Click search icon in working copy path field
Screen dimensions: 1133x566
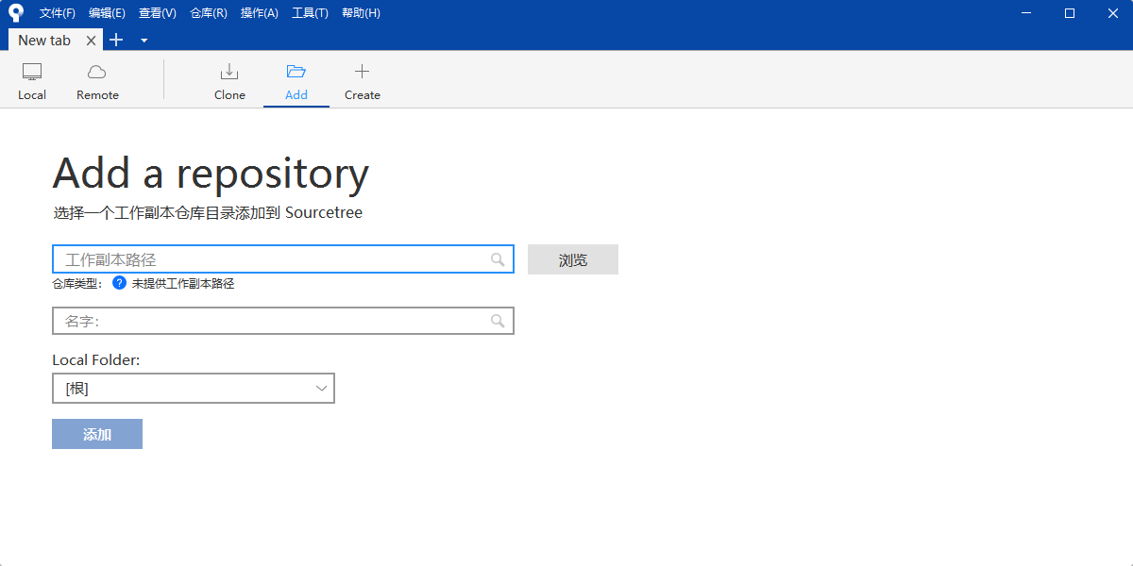pos(498,259)
